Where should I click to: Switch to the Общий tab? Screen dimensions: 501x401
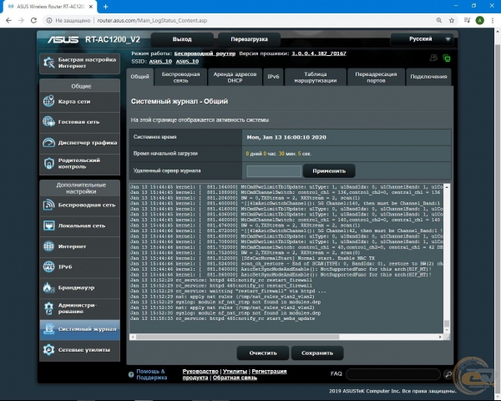(140, 77)
